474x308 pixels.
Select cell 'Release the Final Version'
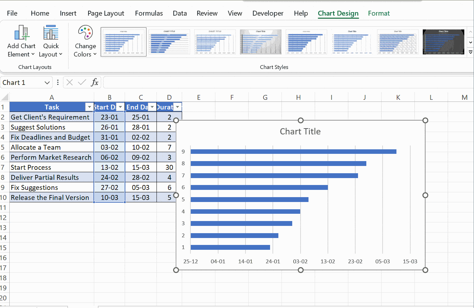[52, 197]
